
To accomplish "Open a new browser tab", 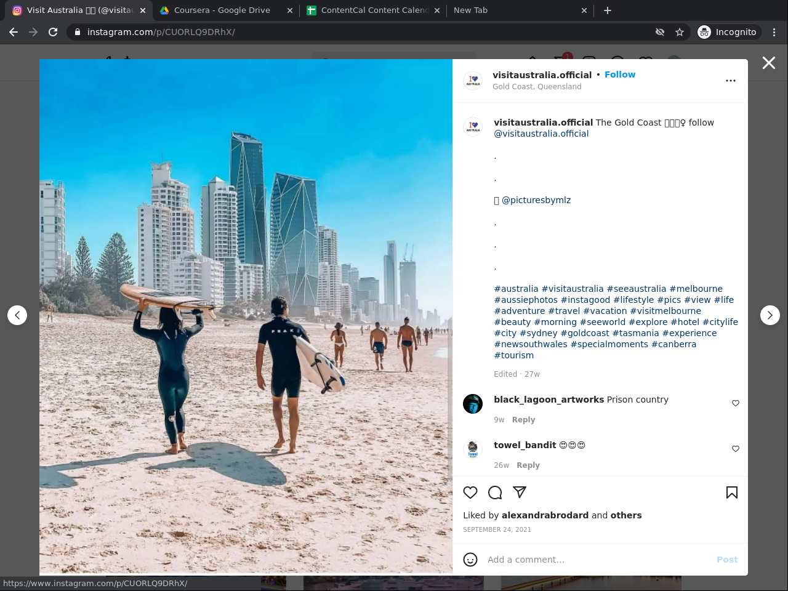I will pyautogui.click(x=608, y=10).
